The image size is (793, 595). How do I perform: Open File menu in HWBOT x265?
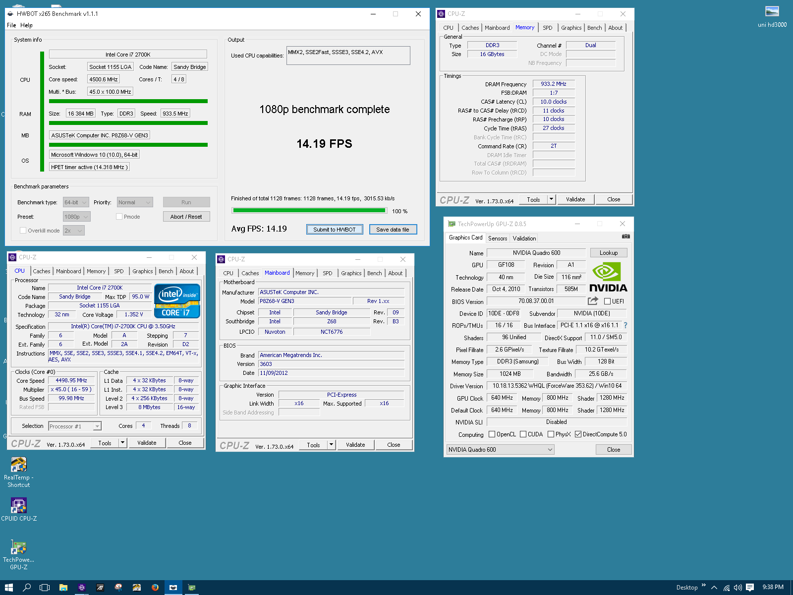(11, 25)
